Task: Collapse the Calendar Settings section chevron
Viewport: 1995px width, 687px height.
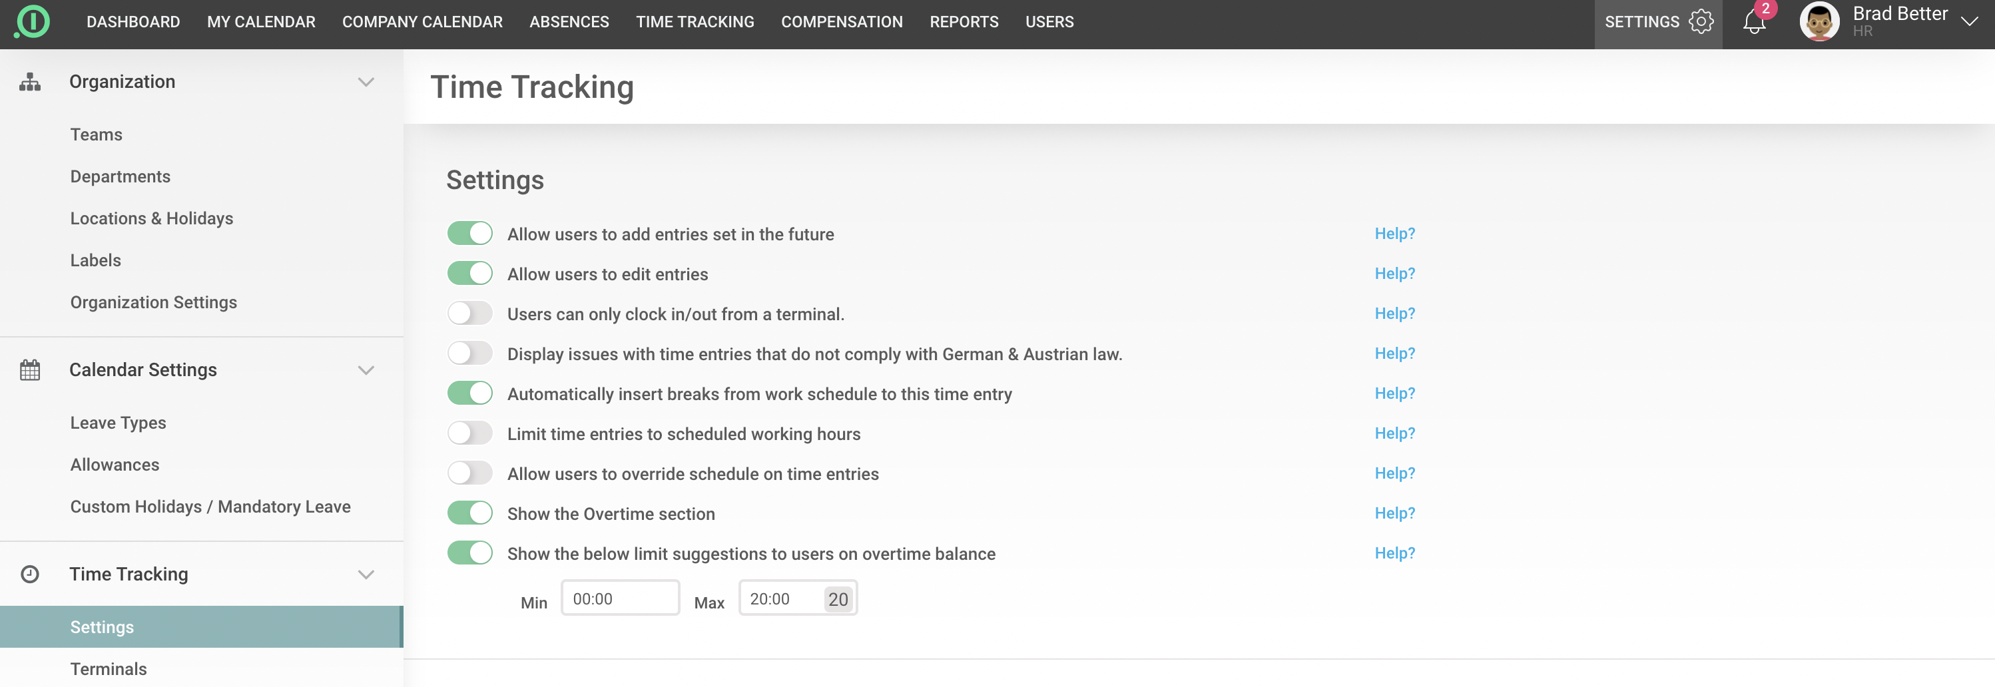Action: 366,370
